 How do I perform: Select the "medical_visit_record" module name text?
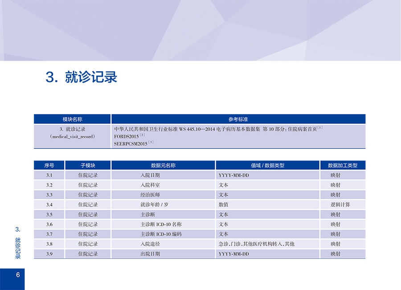coord(72,136)
